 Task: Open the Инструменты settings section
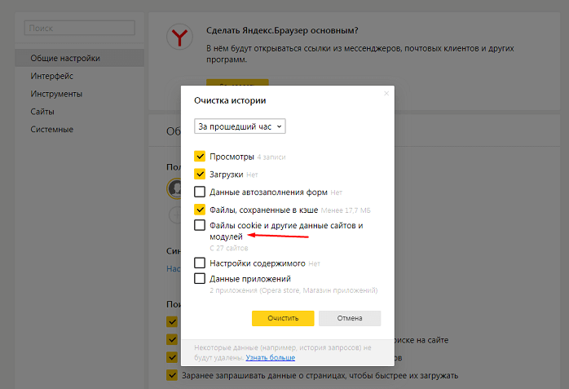(56, 94)
